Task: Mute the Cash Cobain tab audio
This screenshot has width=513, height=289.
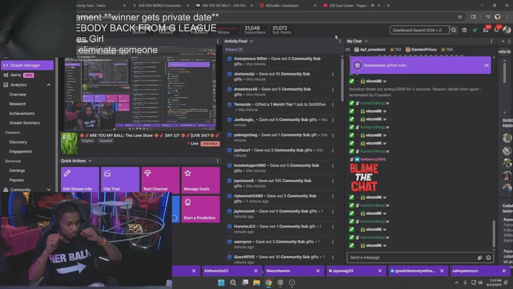Action: pyautogui.click(x=373, y=6)
